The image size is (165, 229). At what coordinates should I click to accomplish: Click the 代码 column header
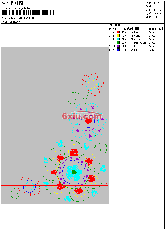130,29
